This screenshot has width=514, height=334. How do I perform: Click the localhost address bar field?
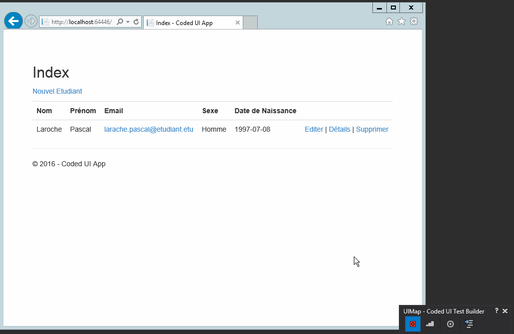click(80, 22)
